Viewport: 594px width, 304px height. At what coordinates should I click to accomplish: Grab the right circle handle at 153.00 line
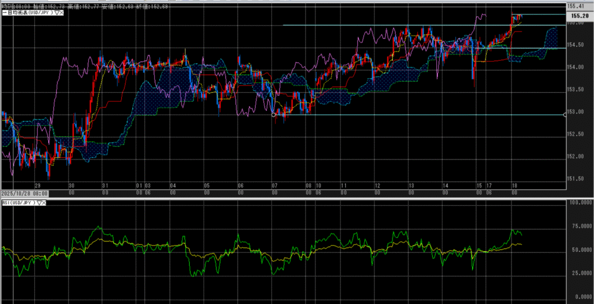click(x=566, y=115)
